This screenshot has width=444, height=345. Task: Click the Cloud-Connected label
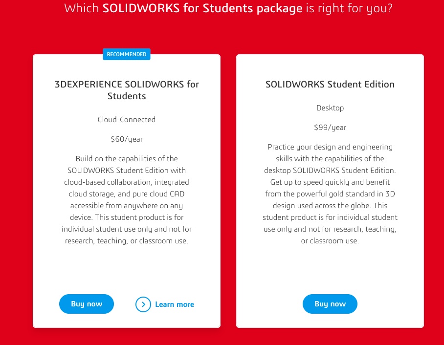[127, 120]
